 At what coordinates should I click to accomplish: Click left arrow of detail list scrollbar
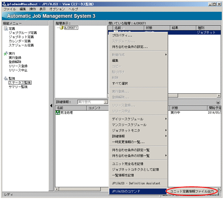(57, 189)
